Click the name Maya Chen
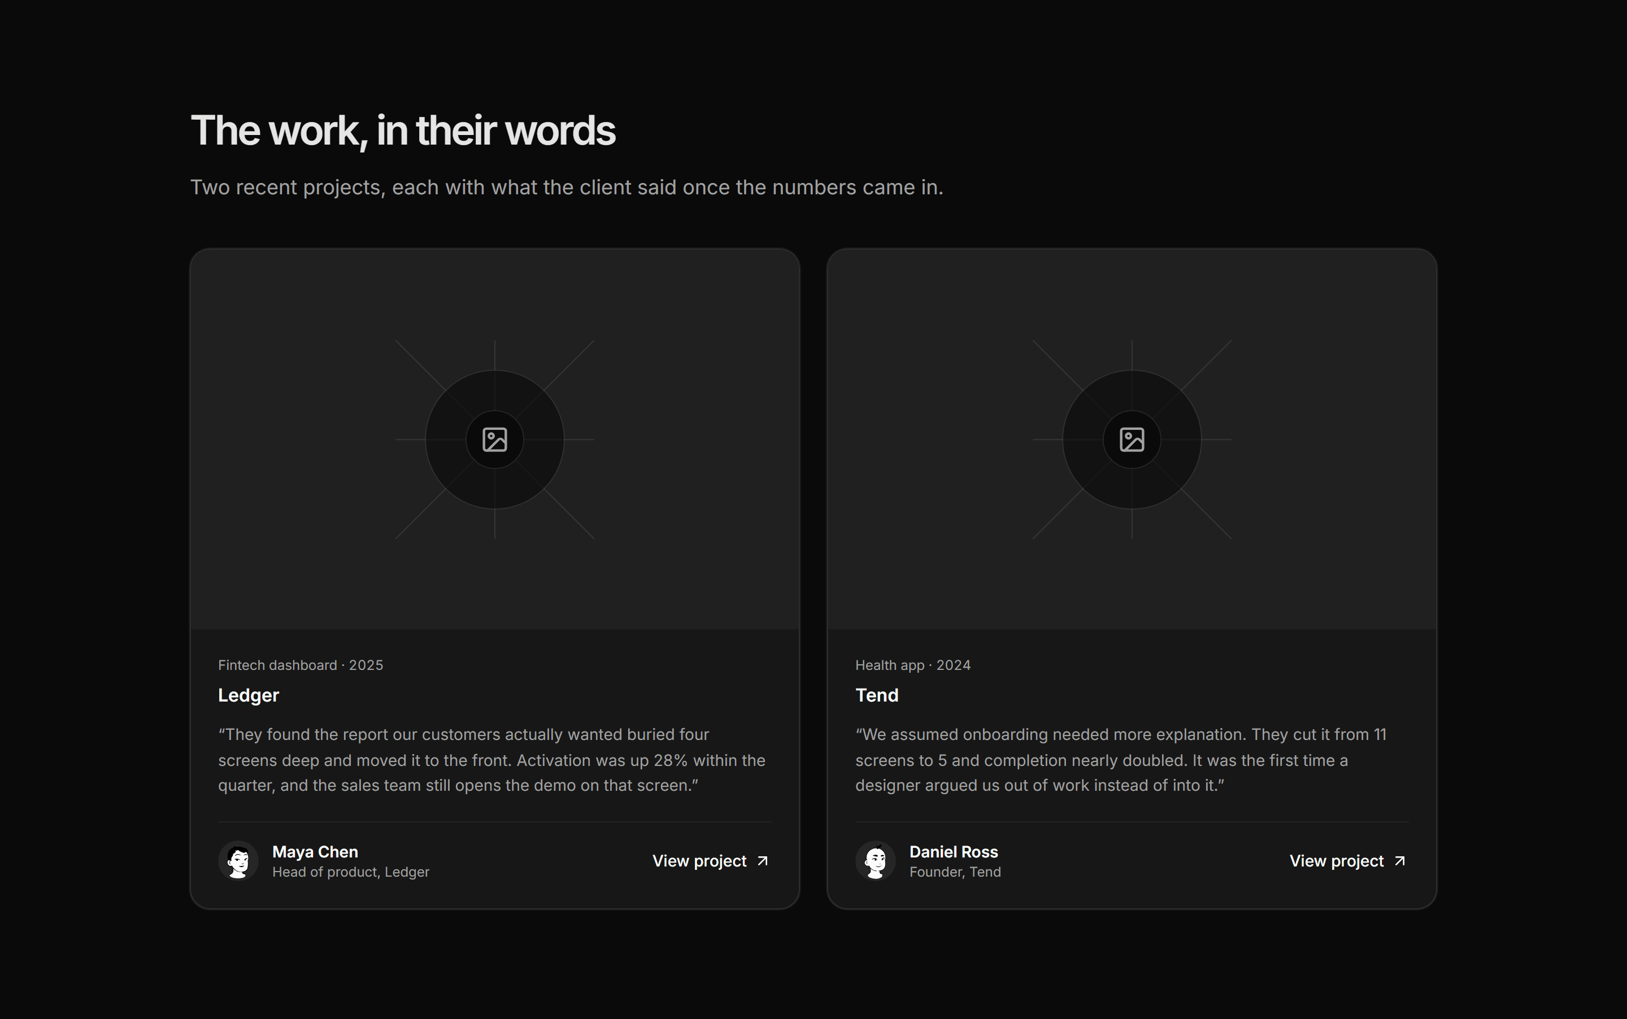Image resolution: width=1627 pixels, height=1019 pixels. click(x=315, y=852)
